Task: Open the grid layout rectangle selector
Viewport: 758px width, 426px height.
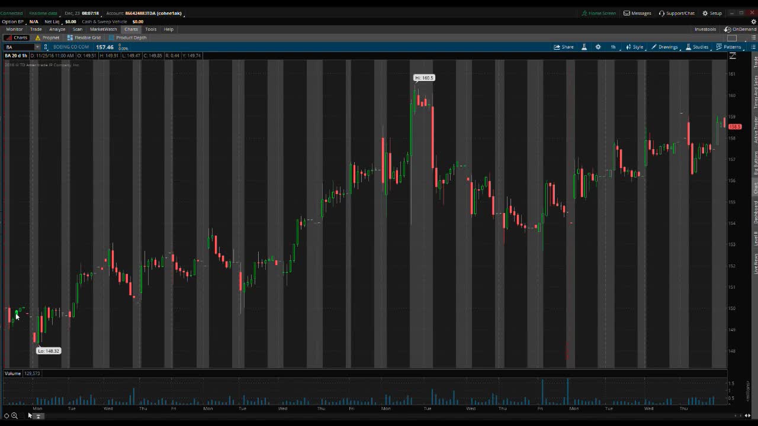Action: click(x=732, y=38)
